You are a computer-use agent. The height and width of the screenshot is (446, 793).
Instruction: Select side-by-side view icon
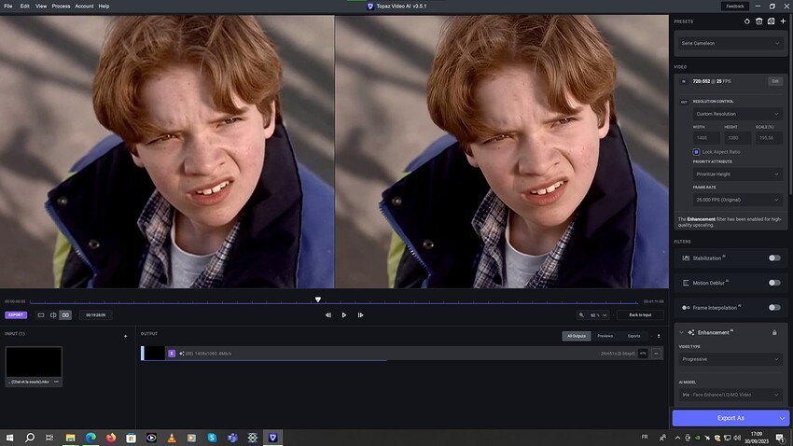point(65,315)
